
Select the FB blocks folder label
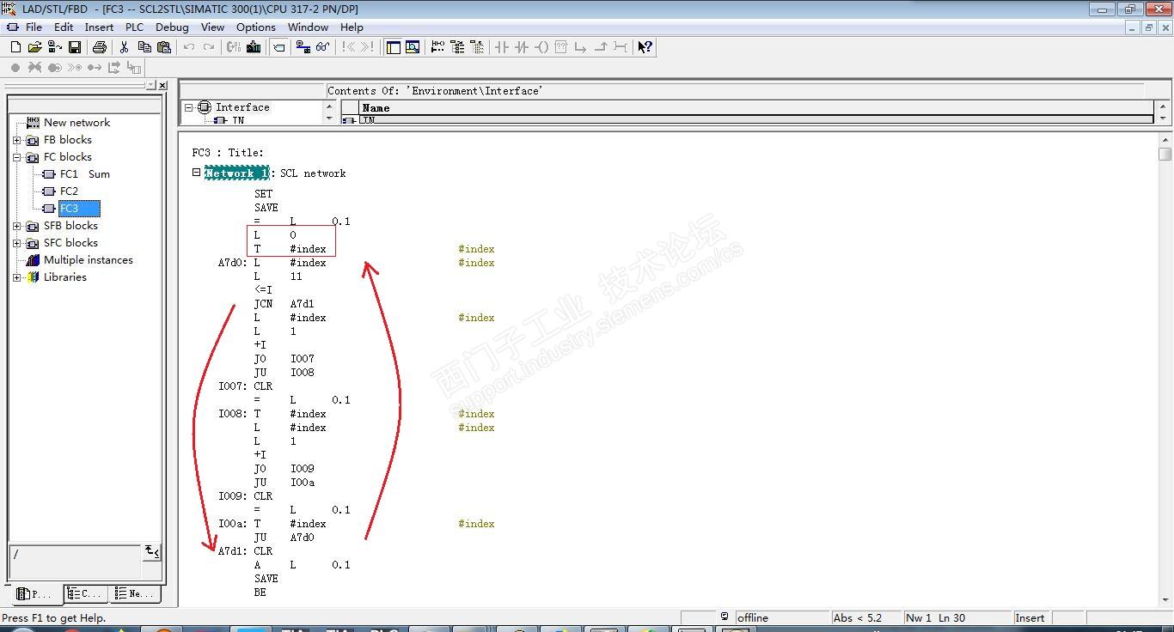tap(68, 140)
